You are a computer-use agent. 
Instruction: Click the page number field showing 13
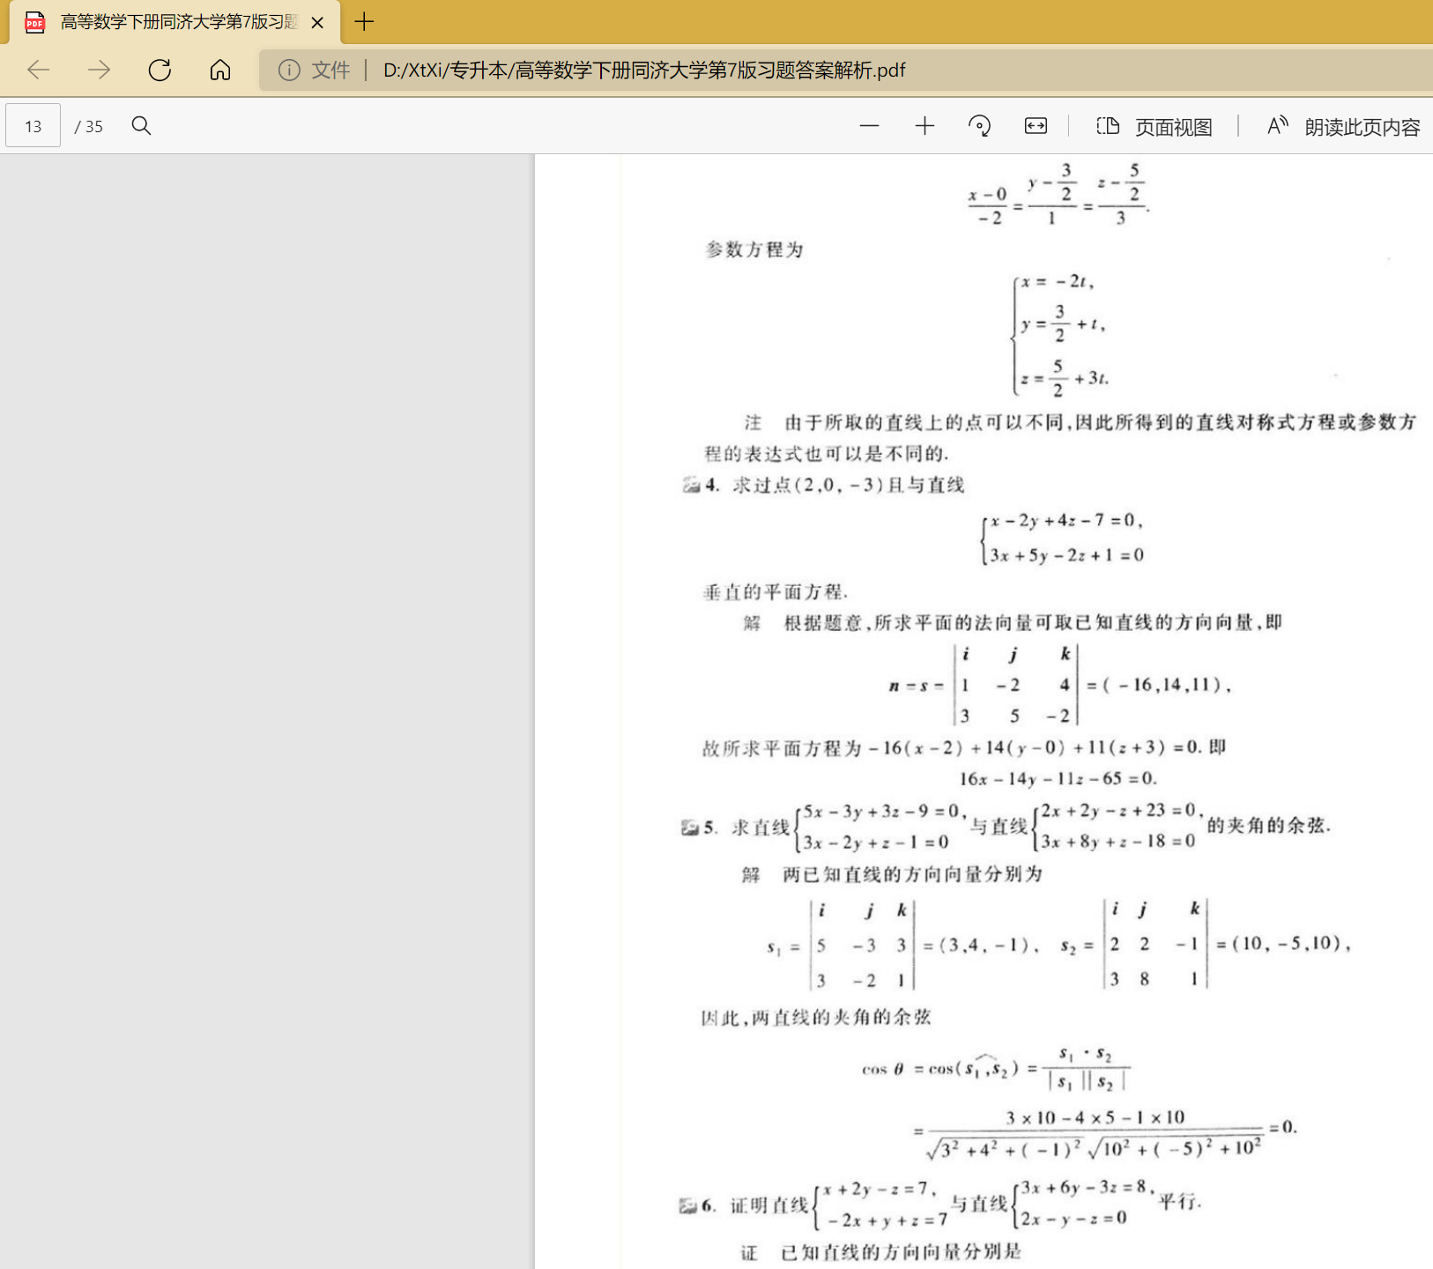(33, 126)
